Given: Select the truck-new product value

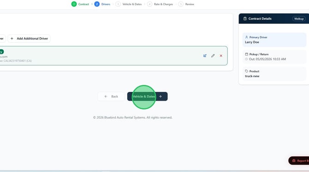Looking at the screenshot, I should click(252, 76).
